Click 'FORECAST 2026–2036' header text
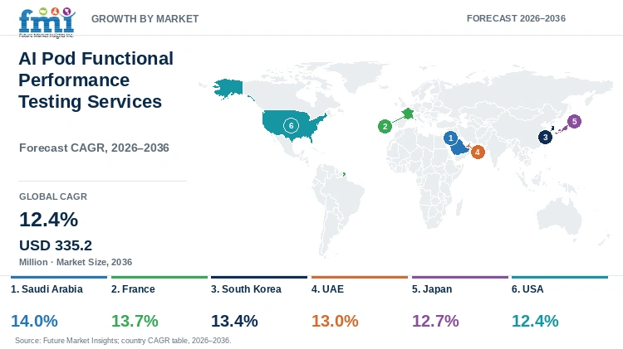Screen dimensions: 623x349 [516, 18]
